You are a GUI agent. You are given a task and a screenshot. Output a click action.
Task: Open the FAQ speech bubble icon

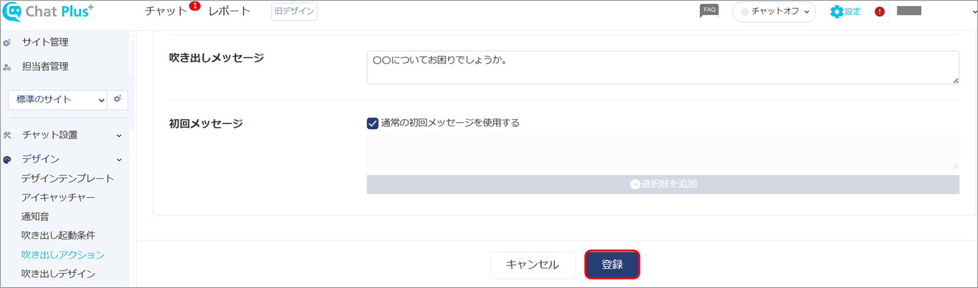point(709,11)
